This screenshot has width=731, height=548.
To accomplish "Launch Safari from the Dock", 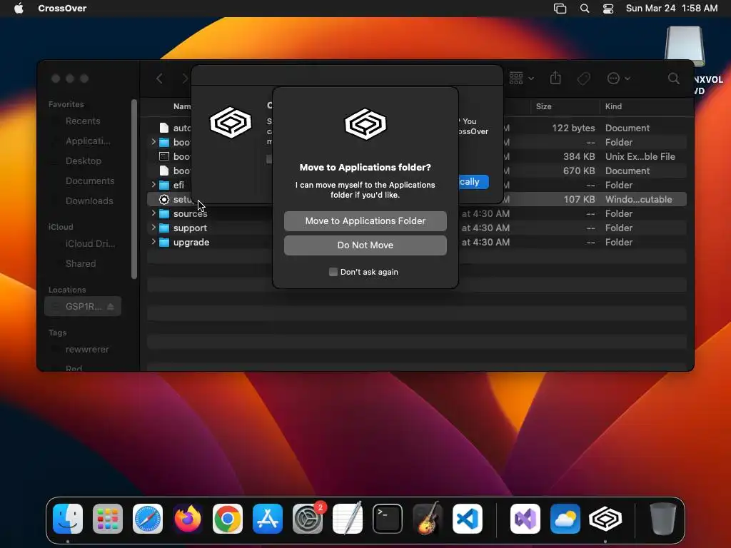I will pos(148,519).
